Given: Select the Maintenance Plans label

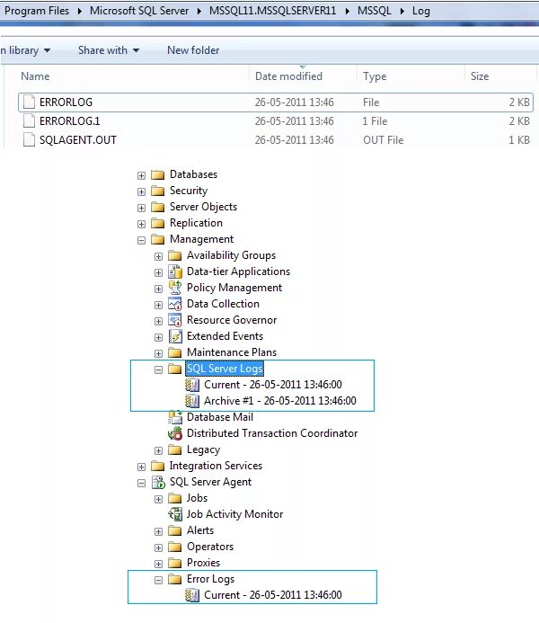Looking at the screenshot, I should point(232,352).
